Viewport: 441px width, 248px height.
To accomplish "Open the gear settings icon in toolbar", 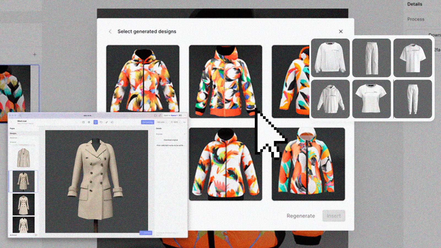I will coord(89,122).
